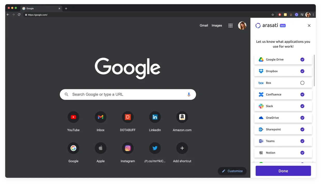321x184 pixels.
Task: Click the 'OneDrive' label
Action: 272,118
